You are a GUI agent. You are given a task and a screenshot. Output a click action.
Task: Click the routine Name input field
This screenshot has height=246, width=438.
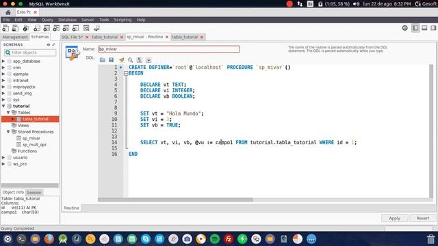coord(169,49)
